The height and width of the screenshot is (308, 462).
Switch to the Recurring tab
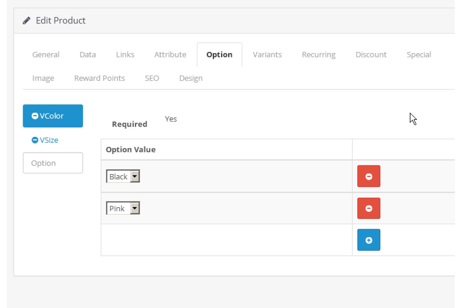[x=318, y=55]
